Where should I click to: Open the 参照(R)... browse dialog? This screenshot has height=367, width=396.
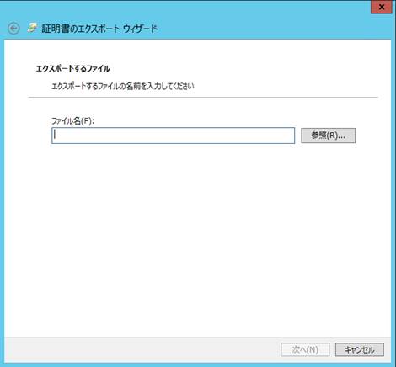(328, 136)
